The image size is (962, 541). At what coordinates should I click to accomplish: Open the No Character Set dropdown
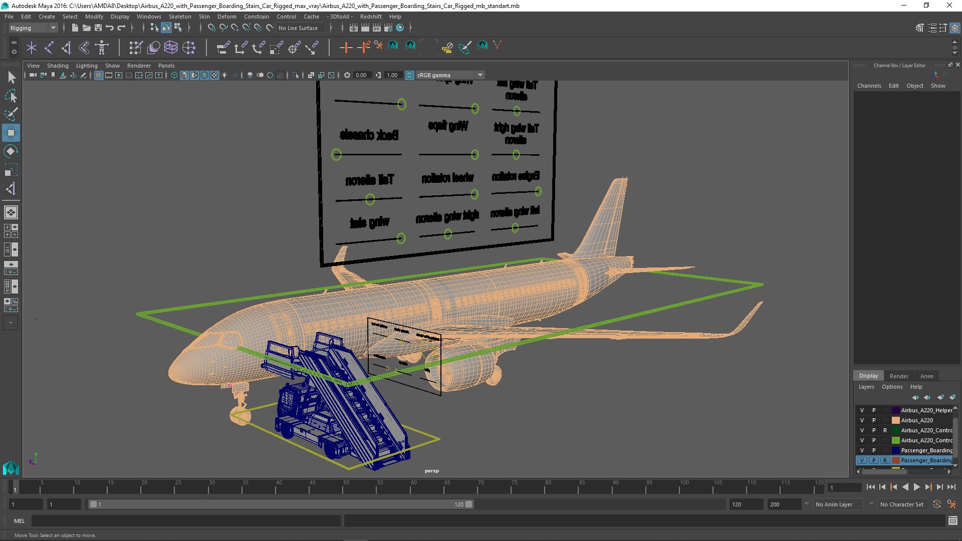903,504
